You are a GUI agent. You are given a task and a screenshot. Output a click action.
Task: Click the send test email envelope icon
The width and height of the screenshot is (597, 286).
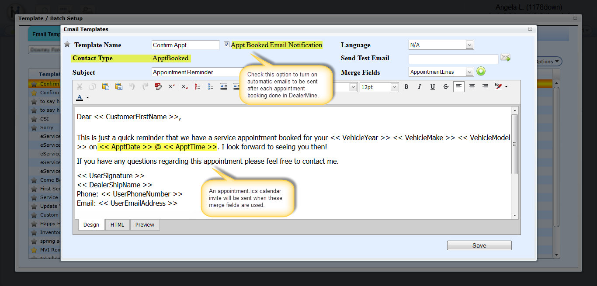(x=505, y=58)
